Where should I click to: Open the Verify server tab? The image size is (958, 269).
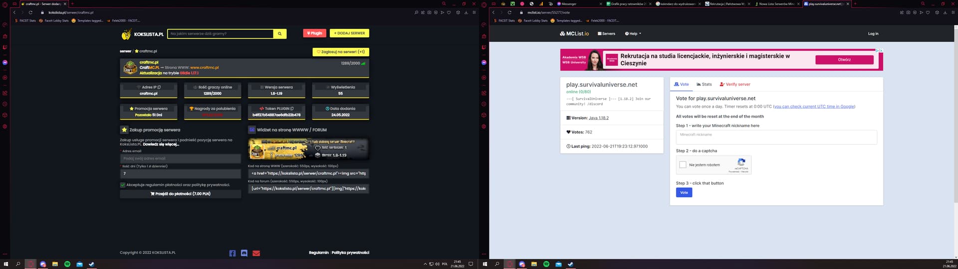(x=734, y=84)
